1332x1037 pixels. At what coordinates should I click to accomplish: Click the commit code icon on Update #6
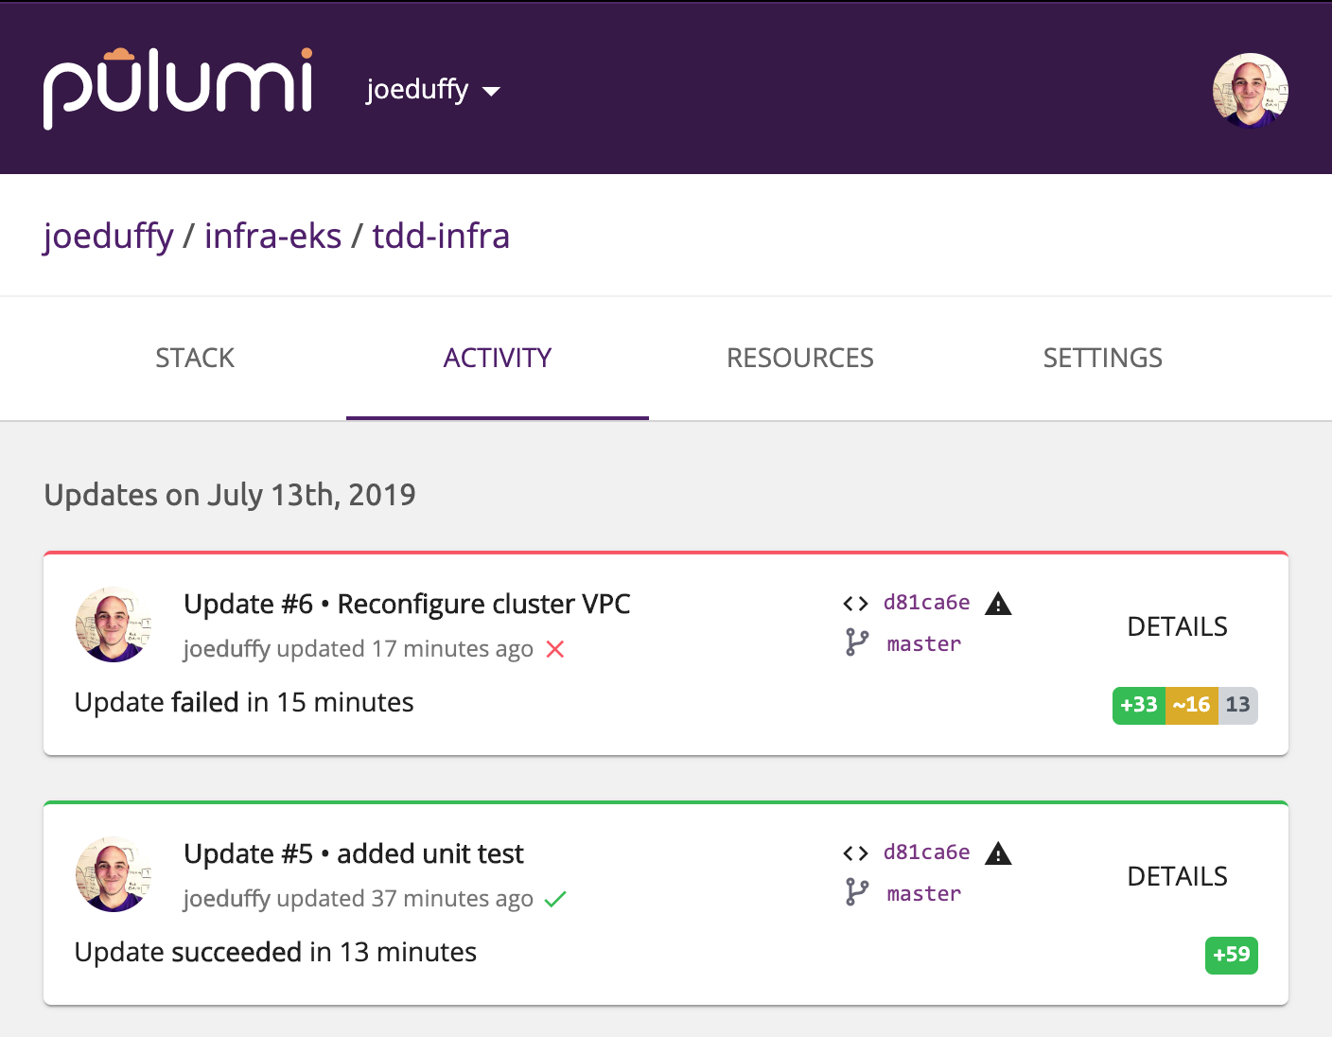[x=855, y=604]
